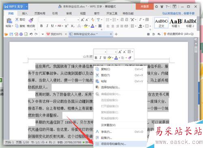This screenshot has width=203, height=148.
Task: Decrease font size with ribbon A- icon
Action: point(87,20)
